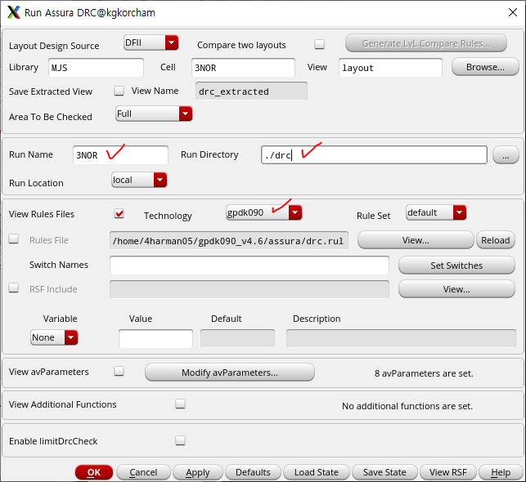
Task: Enable the limitDrcCheck checkbox
Action: (180, 440)
